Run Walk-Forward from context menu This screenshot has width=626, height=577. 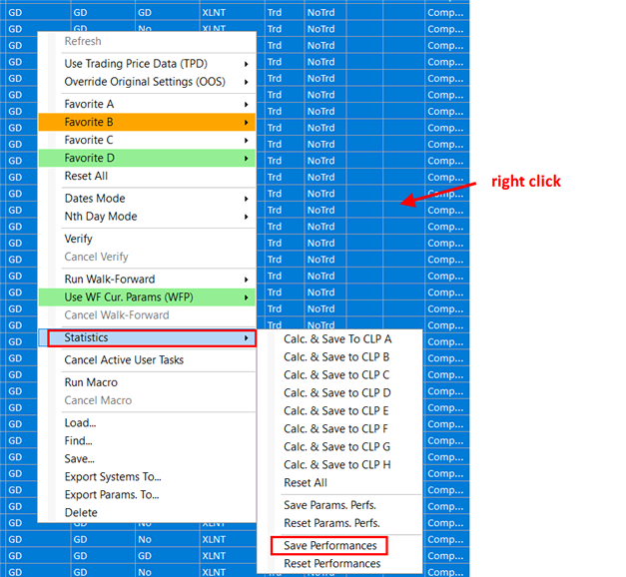click(x=110, y=280)
